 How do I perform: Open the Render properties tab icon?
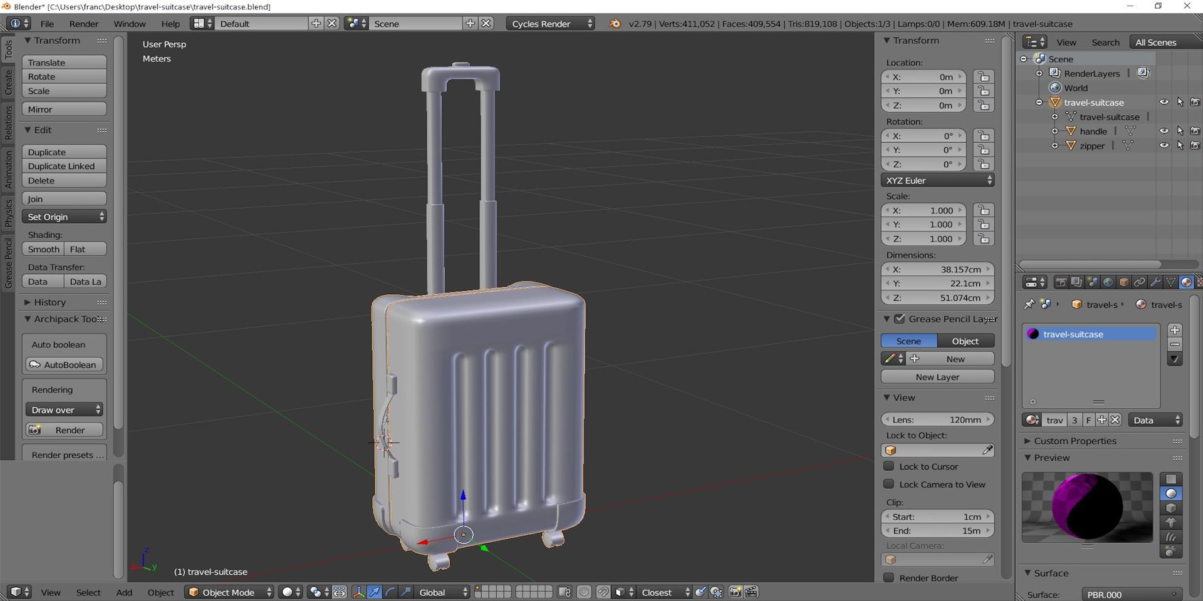tap(1061, 282)
